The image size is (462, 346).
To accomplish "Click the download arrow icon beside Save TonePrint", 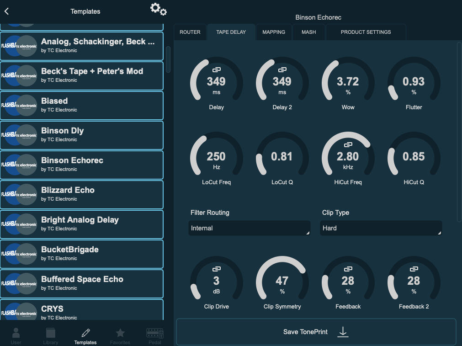I will (x=343, y=332).
